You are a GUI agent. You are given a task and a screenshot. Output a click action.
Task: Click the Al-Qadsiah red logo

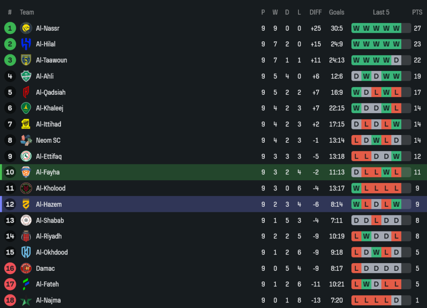(x=26, y=92)
